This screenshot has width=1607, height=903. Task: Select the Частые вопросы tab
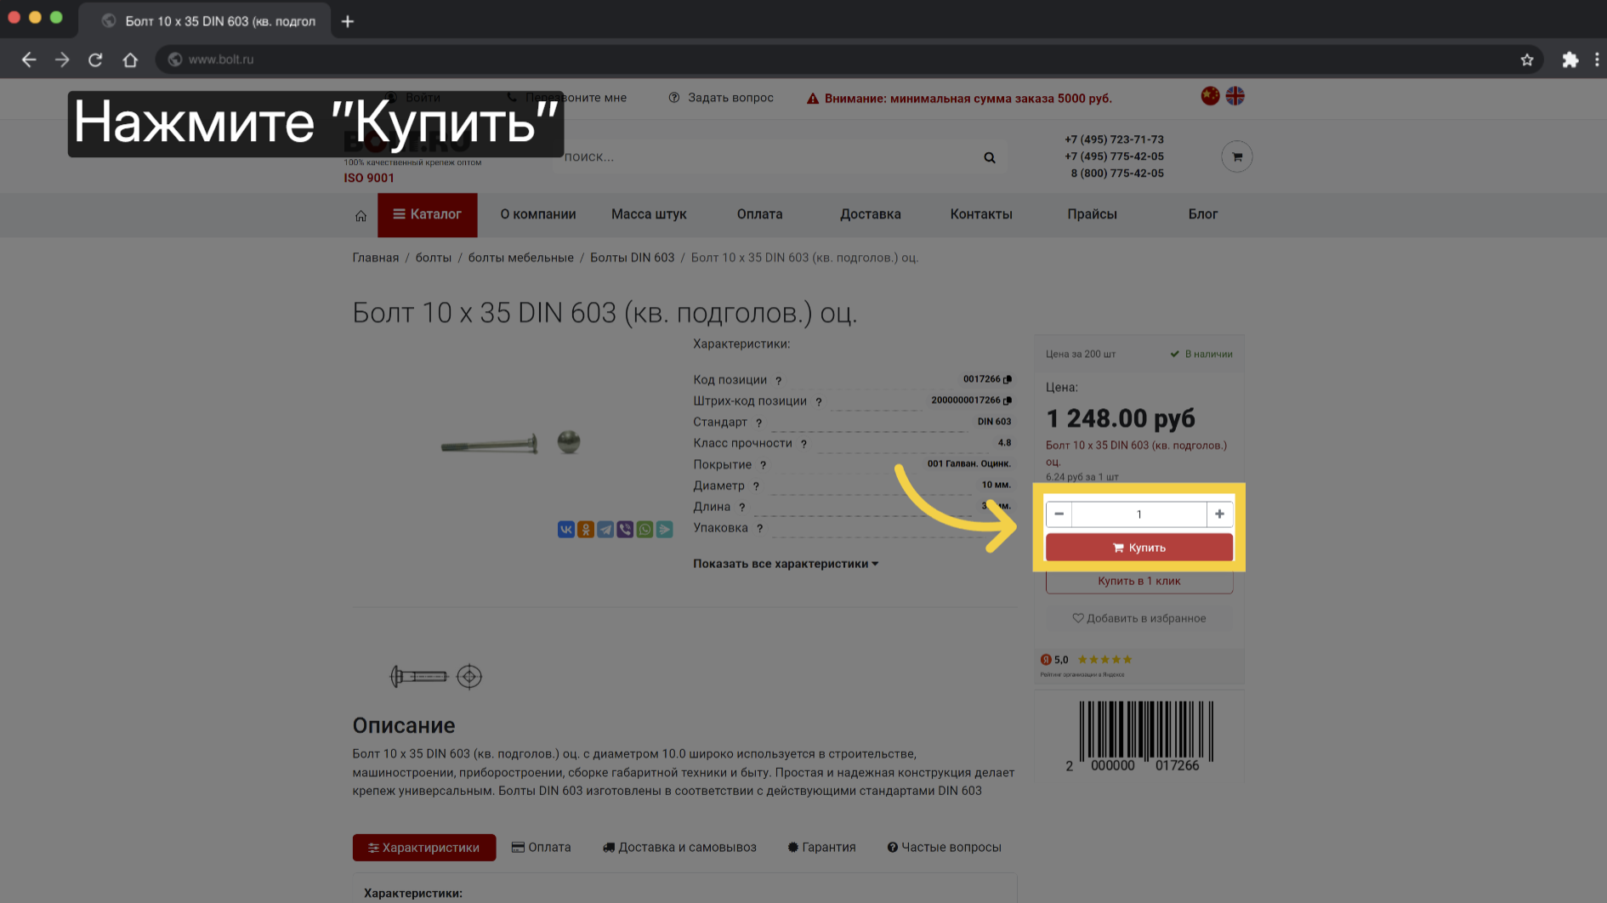coord(944,848)
